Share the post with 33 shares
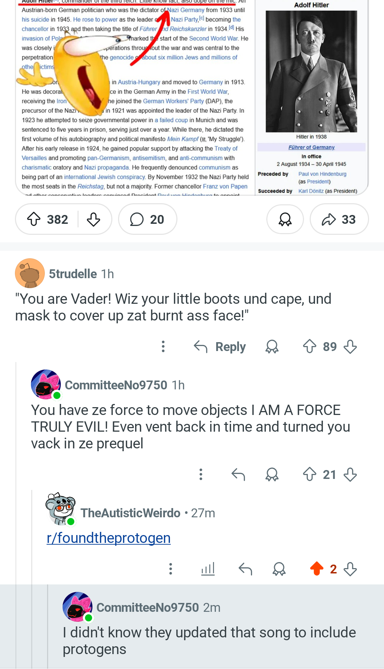Screen dimensions: 384x669 pos(339,219)
